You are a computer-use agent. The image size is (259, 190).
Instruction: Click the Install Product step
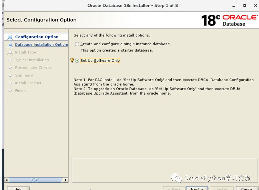pos(28,83)
